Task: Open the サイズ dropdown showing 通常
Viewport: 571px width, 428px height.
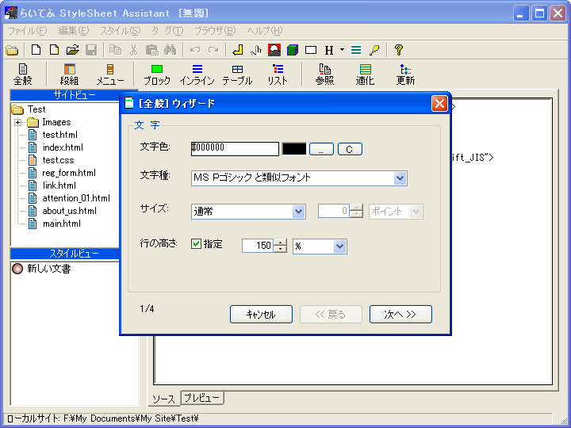Action: pos(298,212)
